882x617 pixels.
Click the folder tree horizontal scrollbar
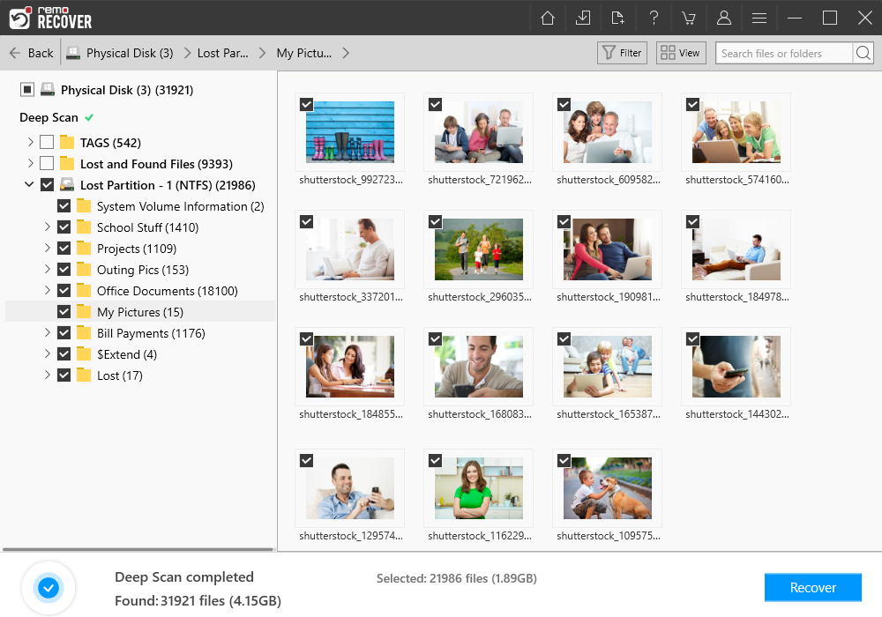coord(137,550)
